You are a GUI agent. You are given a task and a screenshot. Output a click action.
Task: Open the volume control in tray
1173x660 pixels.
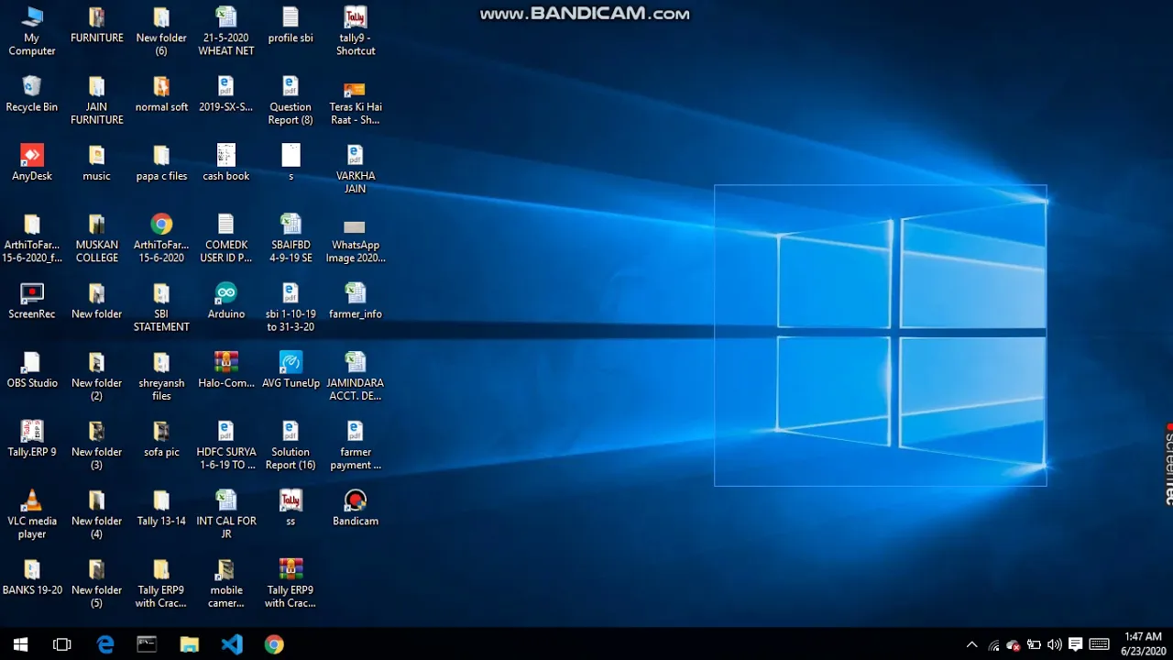[x=1055, y=644]
